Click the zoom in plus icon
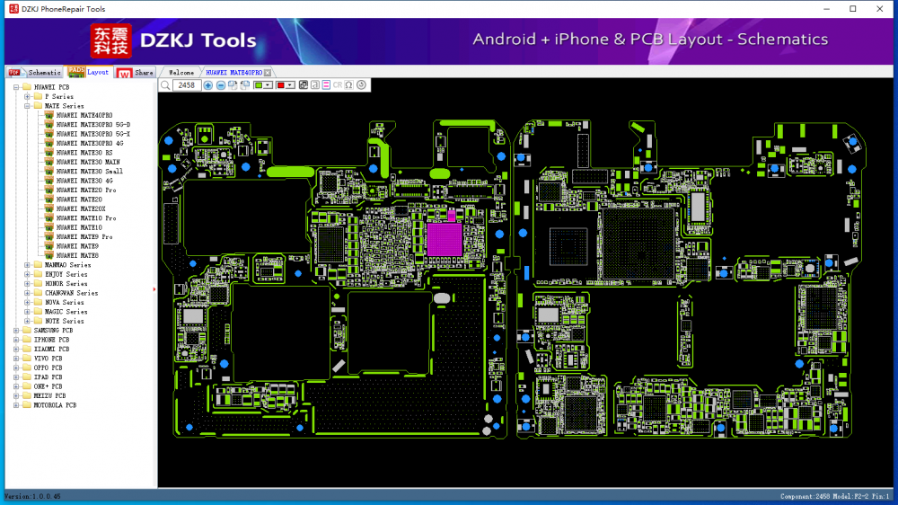 click(x=208, y=85)
